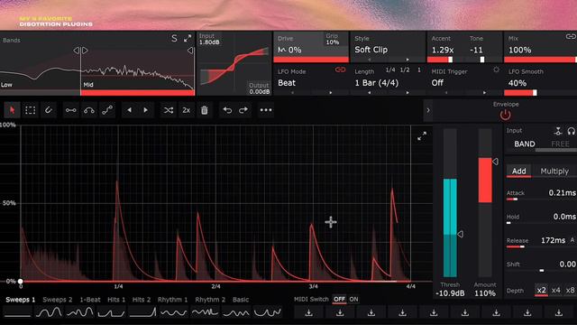Click the Thresh level marker triangle
Viewport: 577px width, 325px height.
pos(461,234)
